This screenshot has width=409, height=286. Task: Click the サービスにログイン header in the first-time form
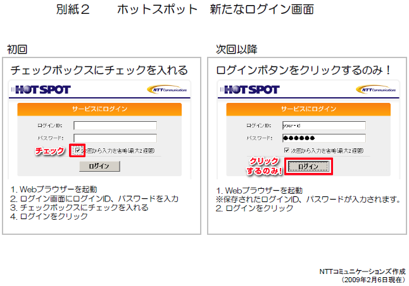[99, 109]
